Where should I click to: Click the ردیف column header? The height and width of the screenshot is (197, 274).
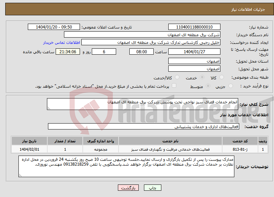click(263, 141)
